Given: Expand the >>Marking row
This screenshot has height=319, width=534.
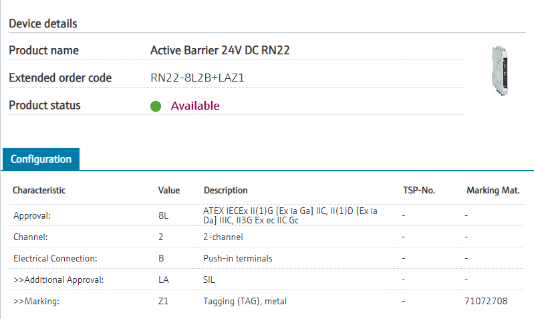Looking at the screenshot, I should click(x=36, y=301).
